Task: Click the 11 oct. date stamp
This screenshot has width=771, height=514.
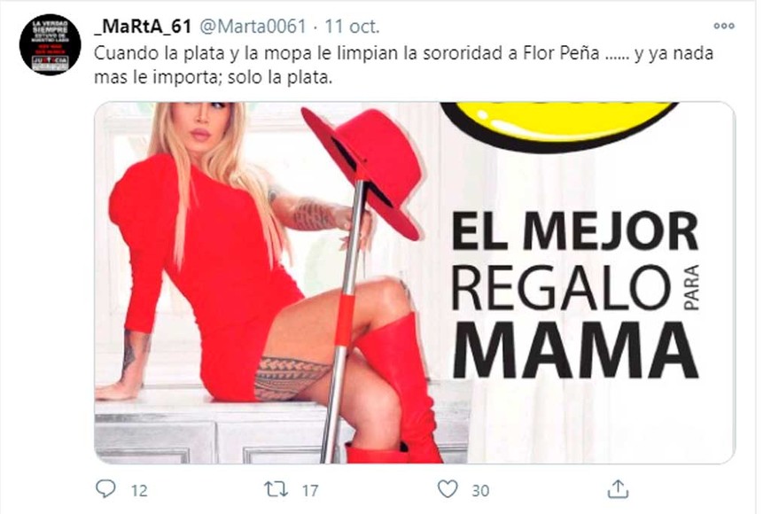Action: coord(352,26)
